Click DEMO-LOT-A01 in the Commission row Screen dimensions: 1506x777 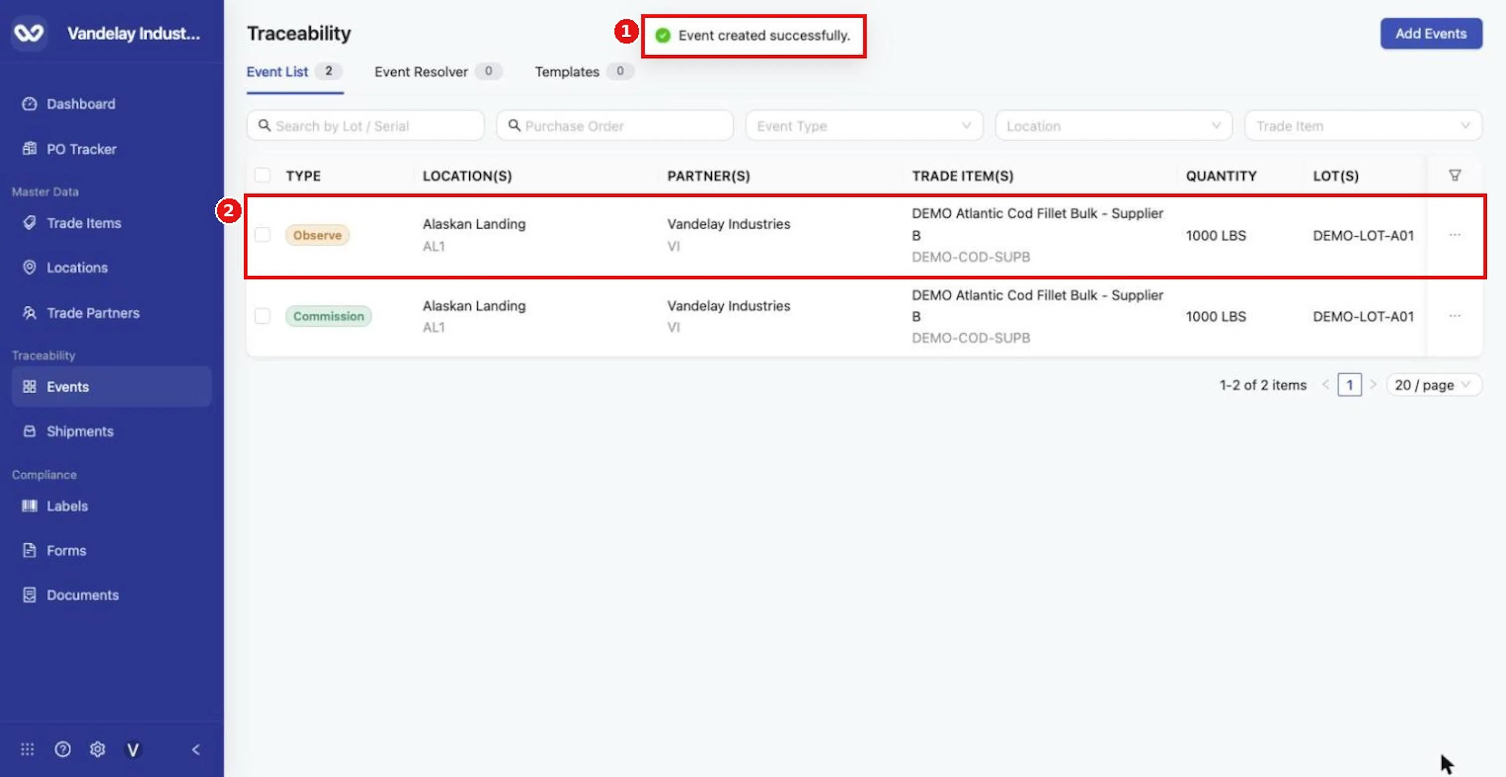[1363, 316]
